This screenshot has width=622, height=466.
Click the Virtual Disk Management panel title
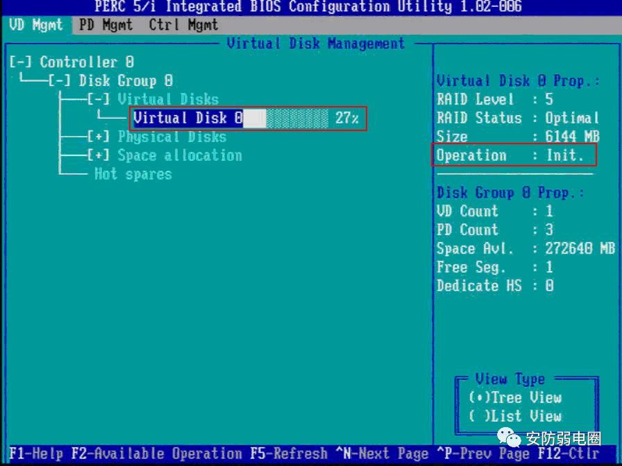point(316,43)
